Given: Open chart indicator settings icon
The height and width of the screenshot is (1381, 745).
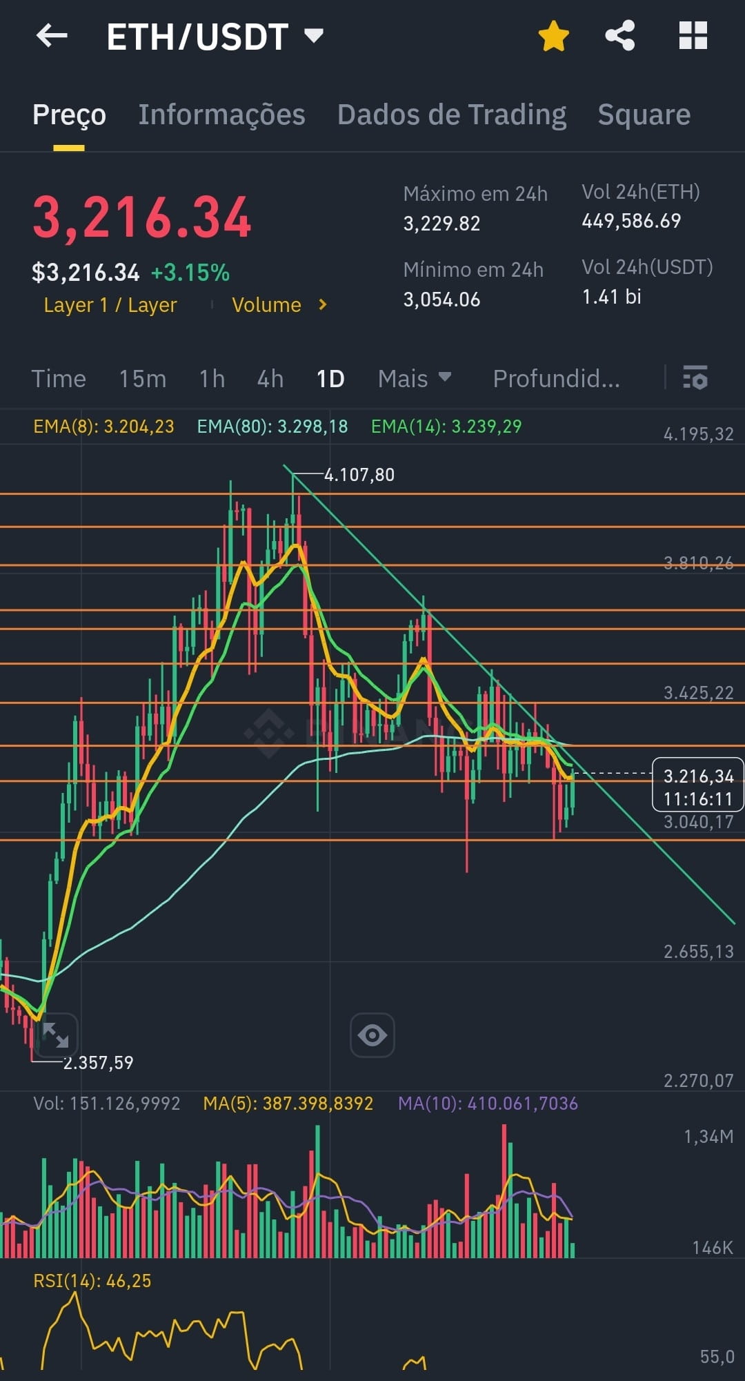Looking at the screenshot, I should pyautogui.click(x=695, y=378).
